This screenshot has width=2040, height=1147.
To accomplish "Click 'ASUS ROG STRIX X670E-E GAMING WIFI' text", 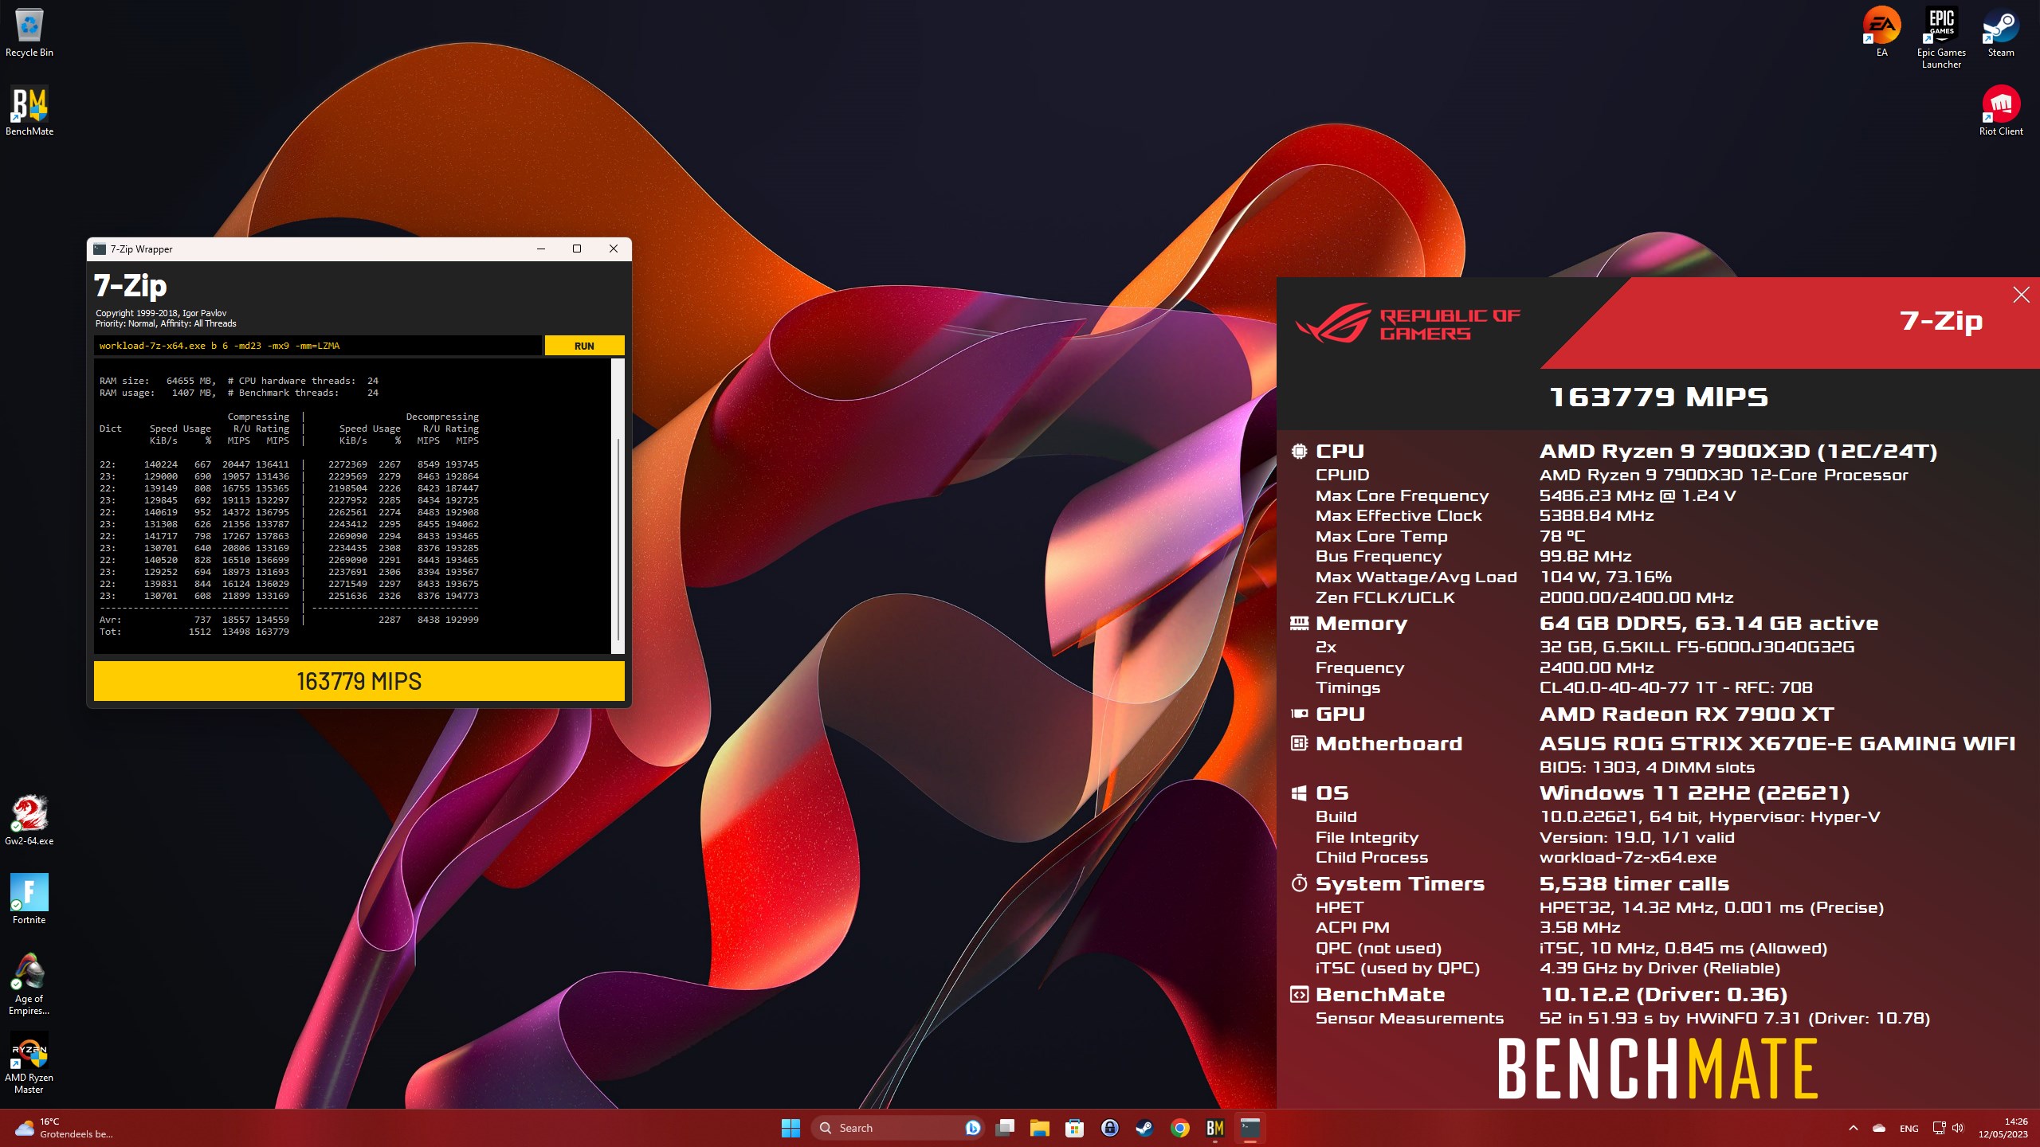I will pos(1777,743).
